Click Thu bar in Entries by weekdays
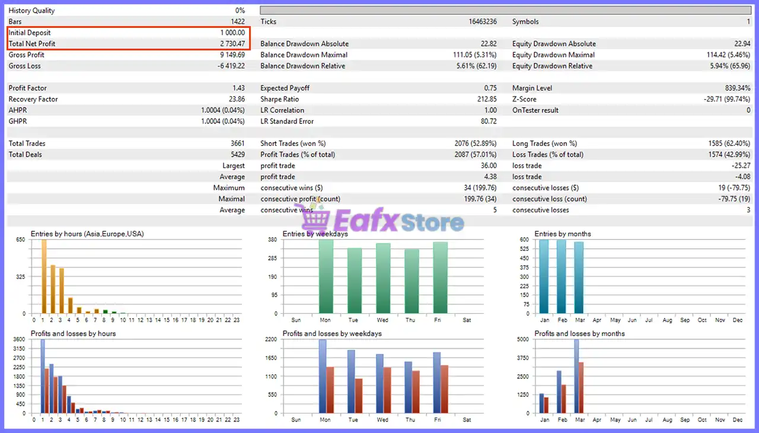759x433 pixels. [412, 281]
